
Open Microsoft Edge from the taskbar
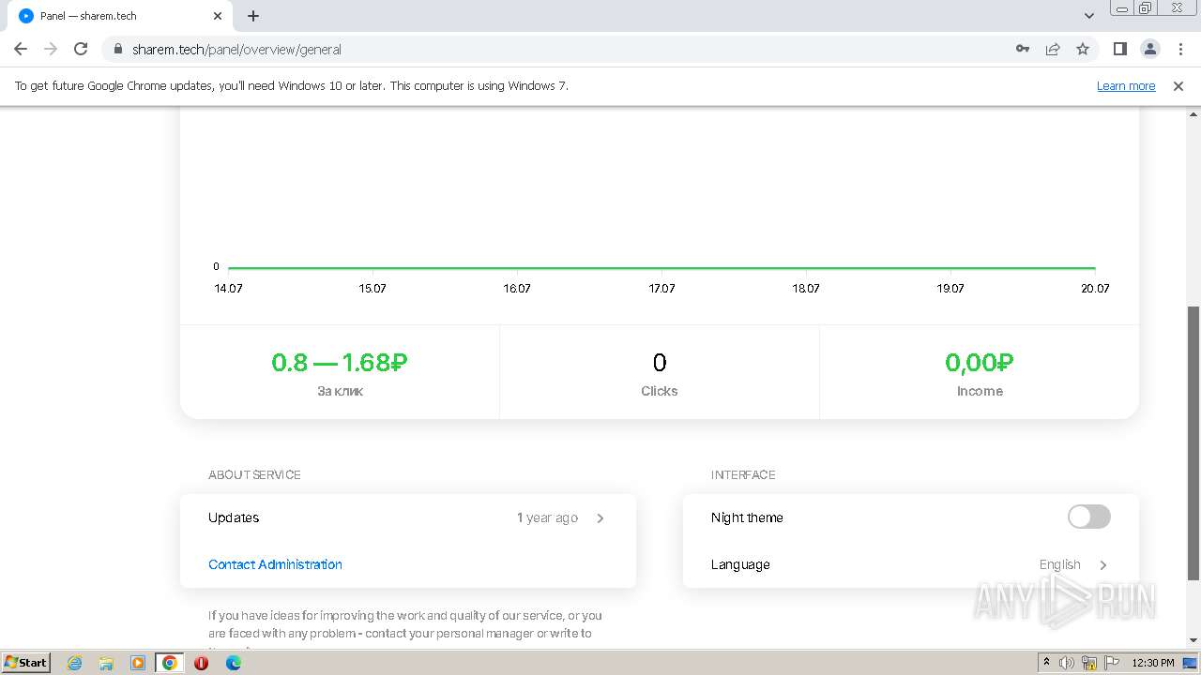coord(234,663)
